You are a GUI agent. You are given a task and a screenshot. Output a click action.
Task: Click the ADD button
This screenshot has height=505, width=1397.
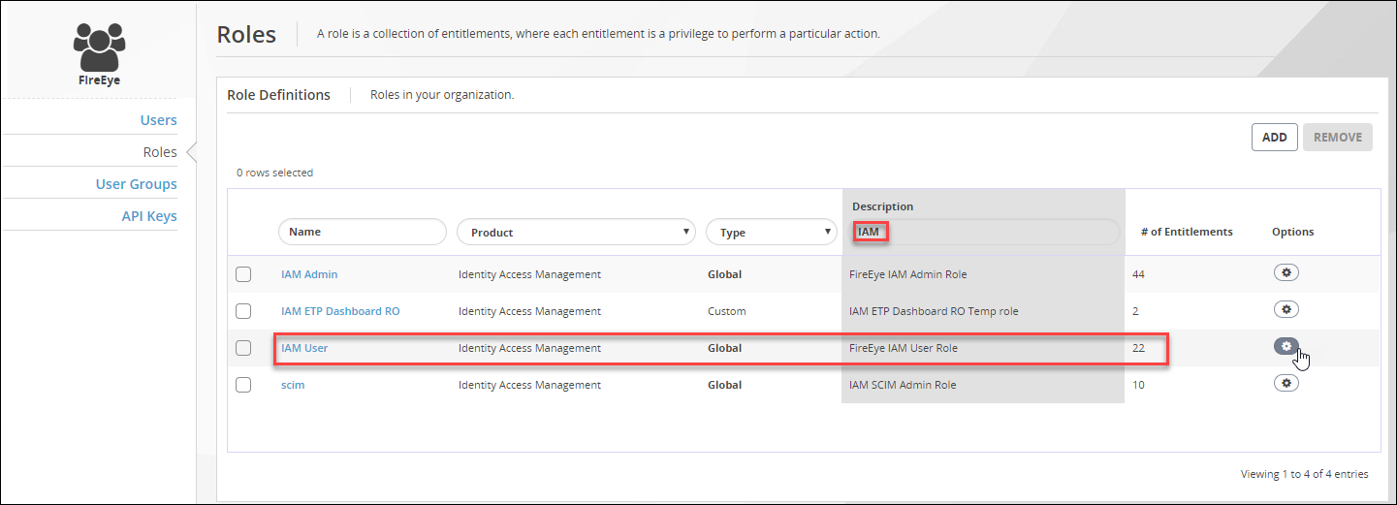click(1274, 138)
